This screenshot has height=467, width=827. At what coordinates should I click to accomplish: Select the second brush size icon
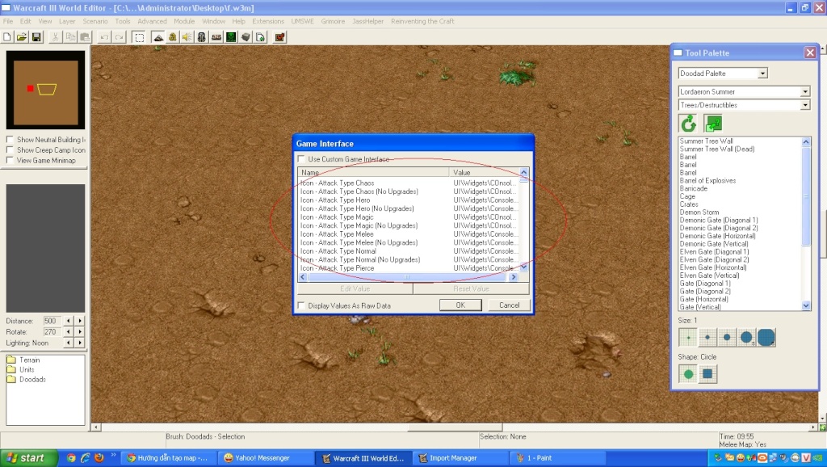coord(707,337)
